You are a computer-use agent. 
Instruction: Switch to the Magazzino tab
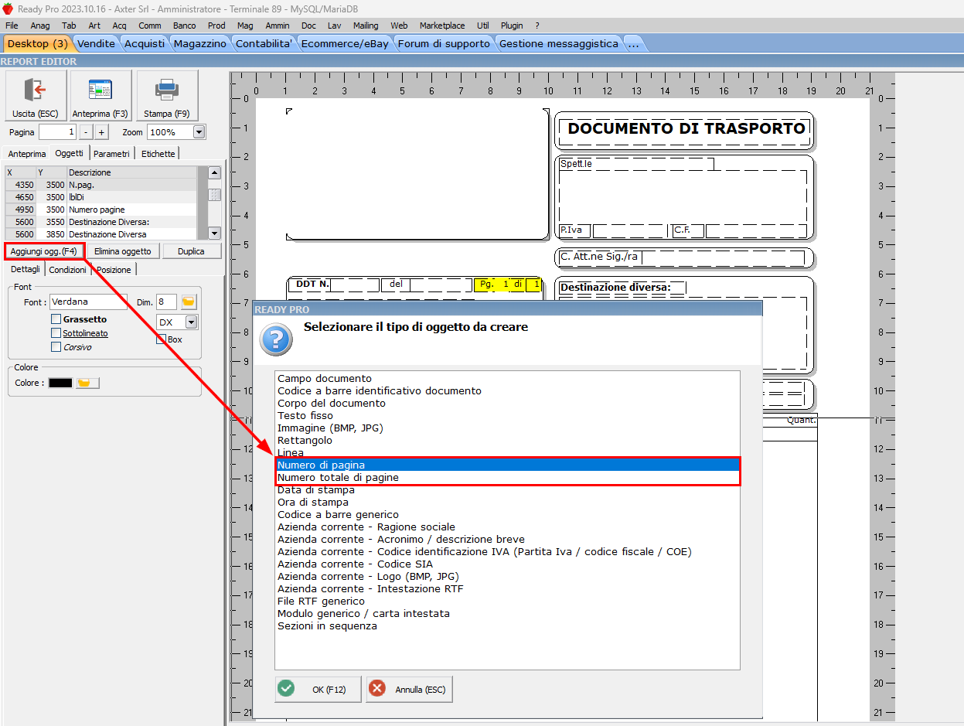coord(200,43)
